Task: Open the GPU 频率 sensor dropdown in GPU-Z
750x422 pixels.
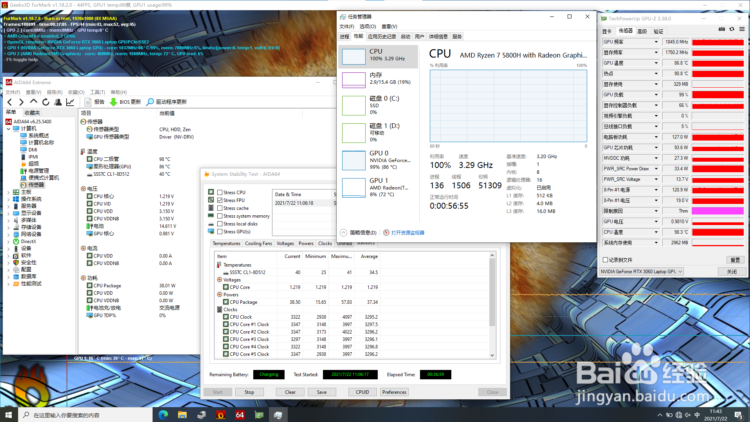Action: pyautogui.click(x=656, y=42)
